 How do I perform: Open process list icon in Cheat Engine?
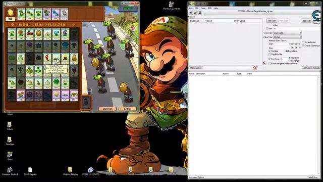coord(191,13)
